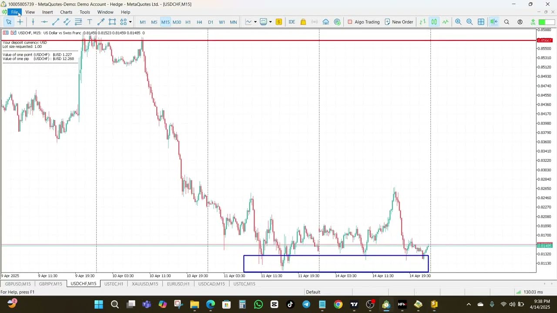Open Telegram from the taskbar
This screenshot has width=557, height=313.
click(x=306, y=304)
